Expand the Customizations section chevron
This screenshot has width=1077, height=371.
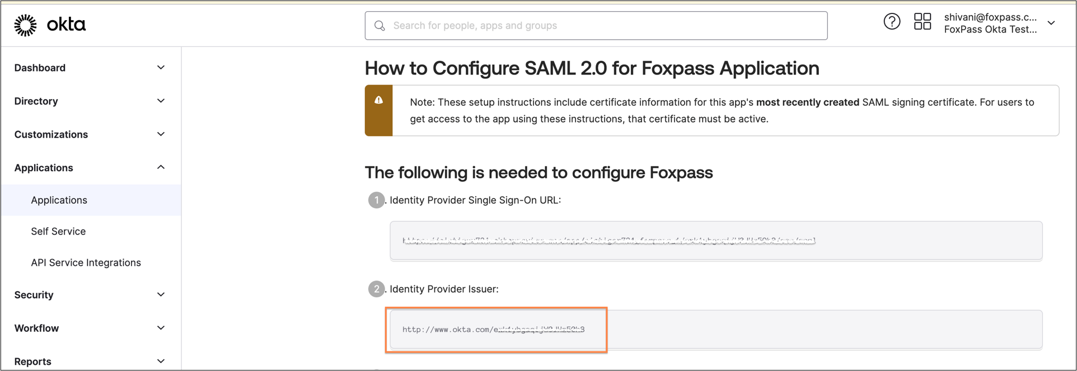click(161, 134)
